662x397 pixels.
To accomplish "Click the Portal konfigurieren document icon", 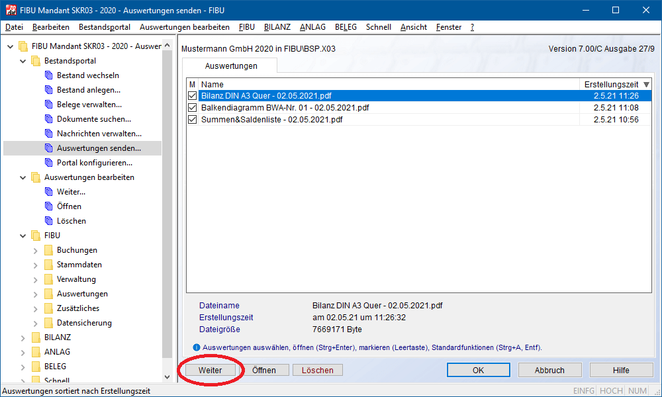I will click(48, 163).
